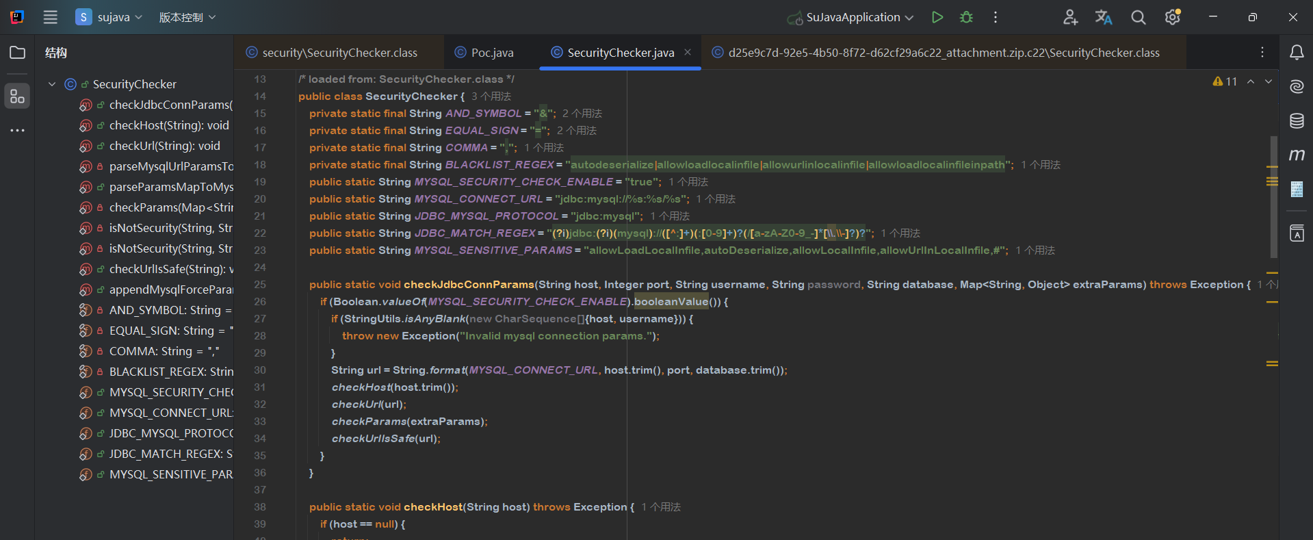Open the Project folder tool window
The height and width of the screenshot is (540, 1313).
pyautogui.click(x=17, y=53)
